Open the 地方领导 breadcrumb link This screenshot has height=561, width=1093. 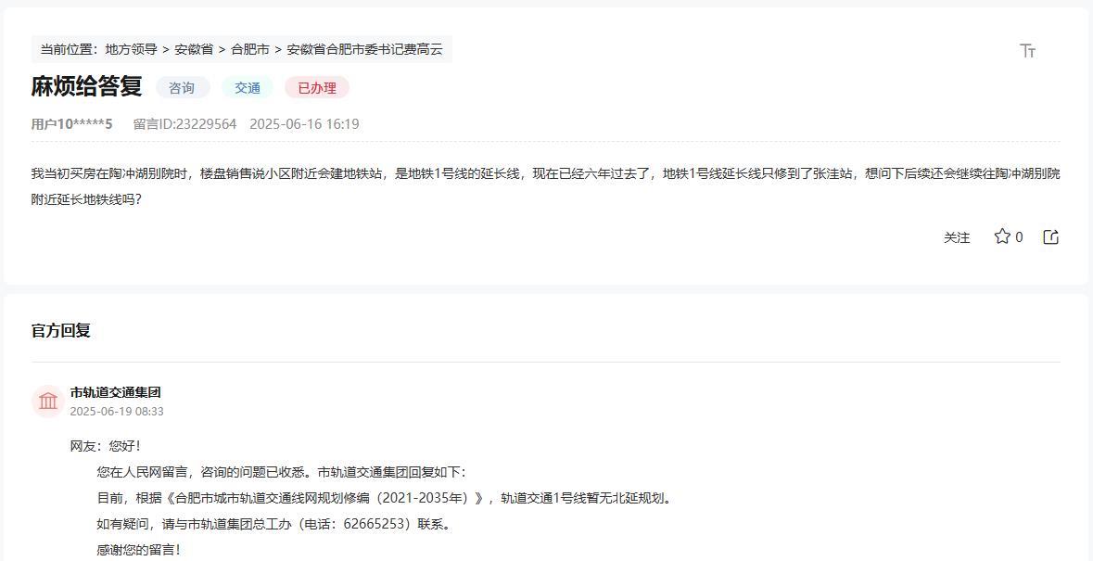pyautogui.click(x=131, y=49)
